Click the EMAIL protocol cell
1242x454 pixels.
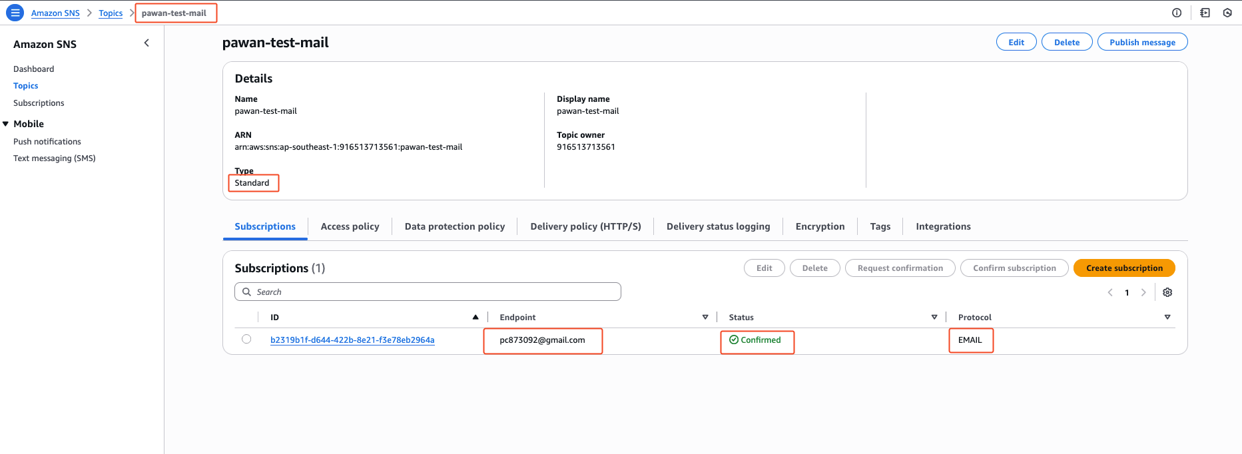(x=970, y=340)
